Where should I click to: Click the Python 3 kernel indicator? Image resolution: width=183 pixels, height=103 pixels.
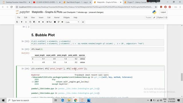[x=161, y=17]
